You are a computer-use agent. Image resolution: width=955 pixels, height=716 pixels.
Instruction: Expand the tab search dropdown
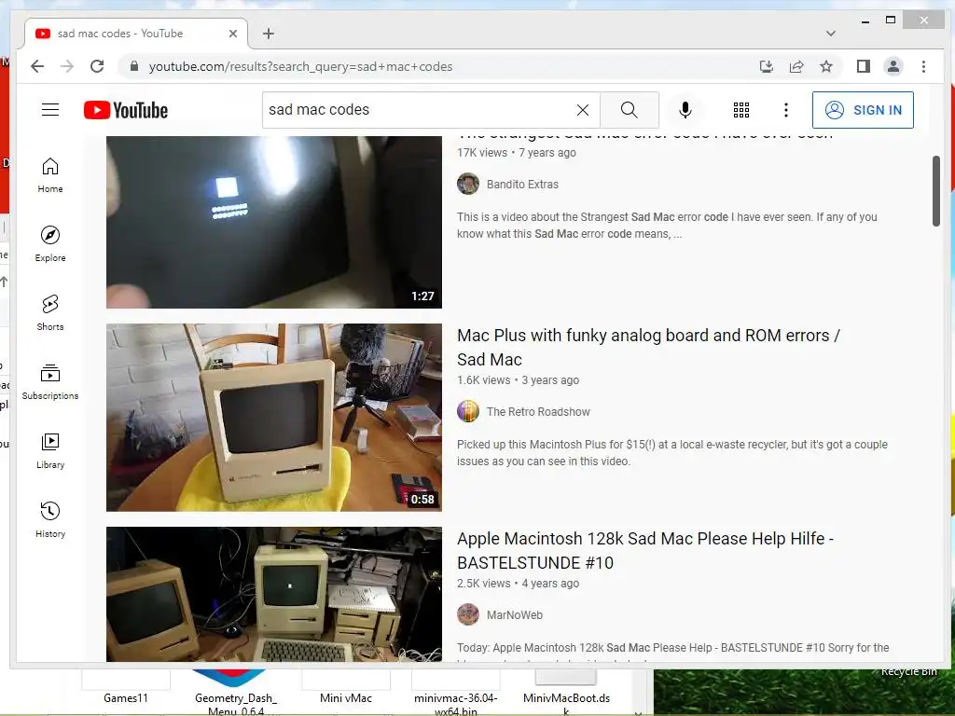pos(830,34)
